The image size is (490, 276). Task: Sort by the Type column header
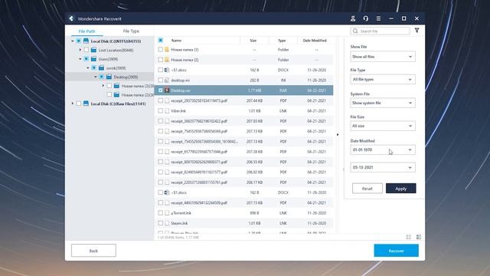[x=282, y=41]
